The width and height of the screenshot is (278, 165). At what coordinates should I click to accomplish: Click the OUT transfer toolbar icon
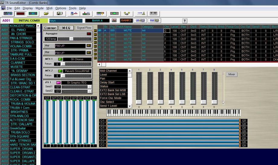[86, 14]
